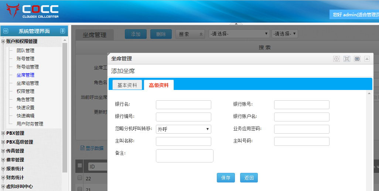Open the 忽略分机呼叫转移 dropdown

183,129
